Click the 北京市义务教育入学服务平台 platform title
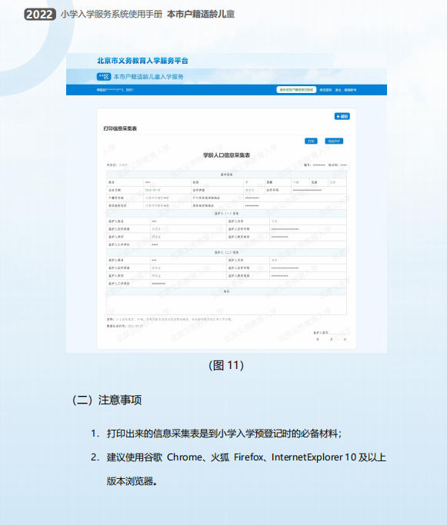Image resolution: width=447 pixels, height=525 pixels. pos(142,61)
